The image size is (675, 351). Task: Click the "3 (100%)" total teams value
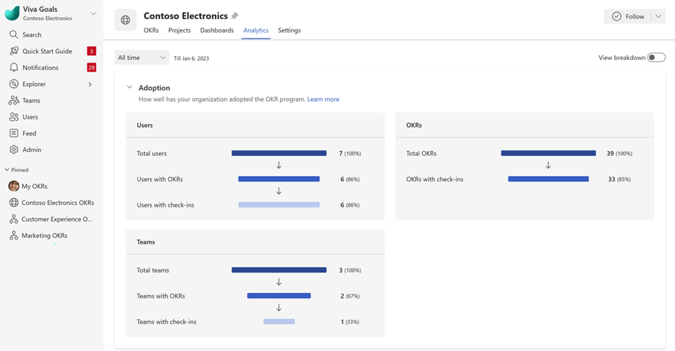click(x=350, y=271)
